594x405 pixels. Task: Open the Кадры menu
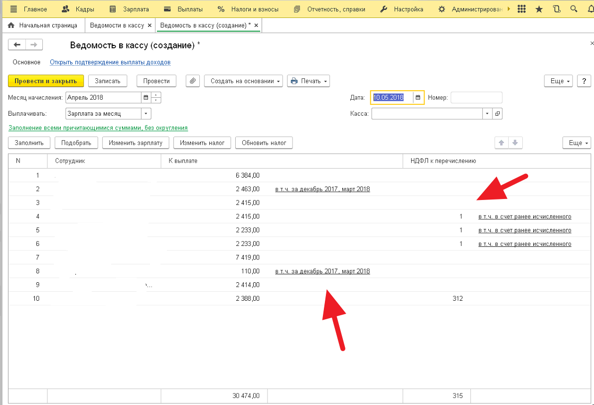(x=78, y=9)
